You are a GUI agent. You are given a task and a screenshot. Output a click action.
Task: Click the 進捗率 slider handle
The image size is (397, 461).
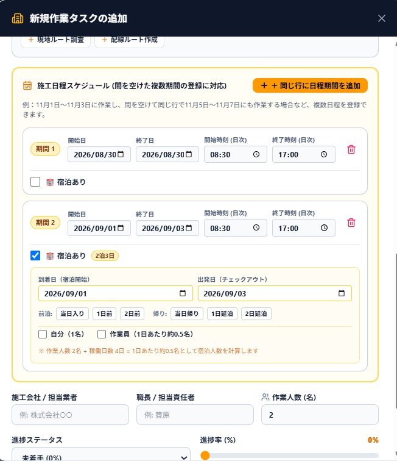pyautogui.click(x=205, y=456)
